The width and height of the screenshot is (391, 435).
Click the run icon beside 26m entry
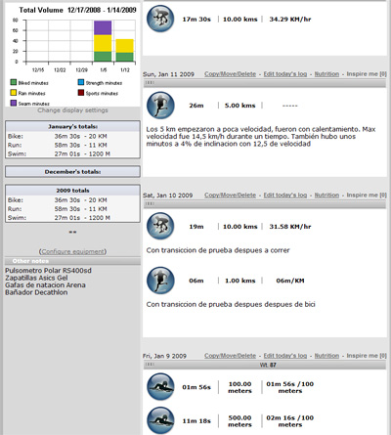point(160,105)
